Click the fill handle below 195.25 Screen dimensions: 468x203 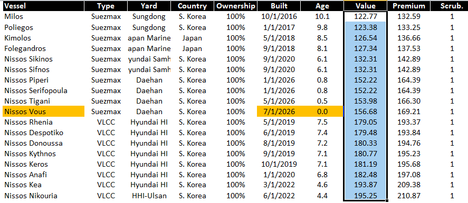pyautogui.click(x=387, y=200)
